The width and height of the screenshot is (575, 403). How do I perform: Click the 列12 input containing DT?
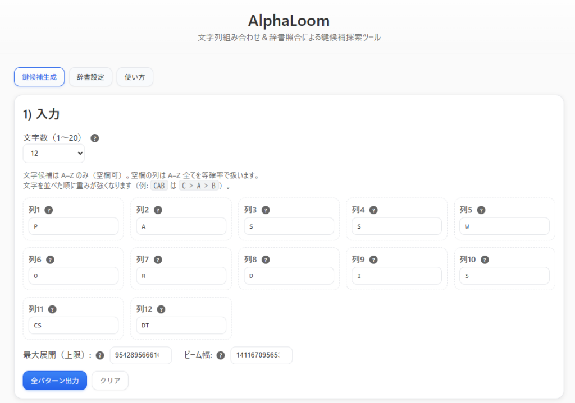(x=181, y=325)
